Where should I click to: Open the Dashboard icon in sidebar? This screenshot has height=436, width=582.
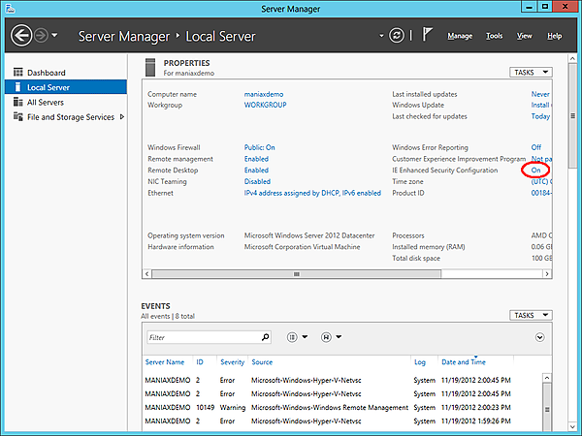click(18, 73)
